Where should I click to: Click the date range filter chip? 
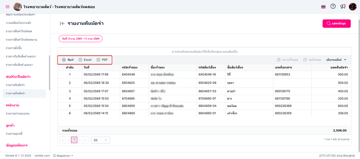(81, 39)
